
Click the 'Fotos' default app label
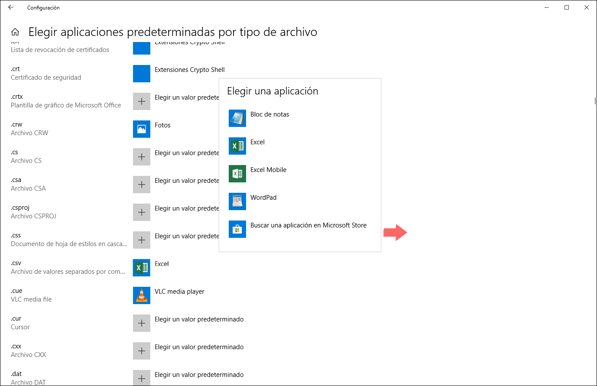tap(162, 125)
